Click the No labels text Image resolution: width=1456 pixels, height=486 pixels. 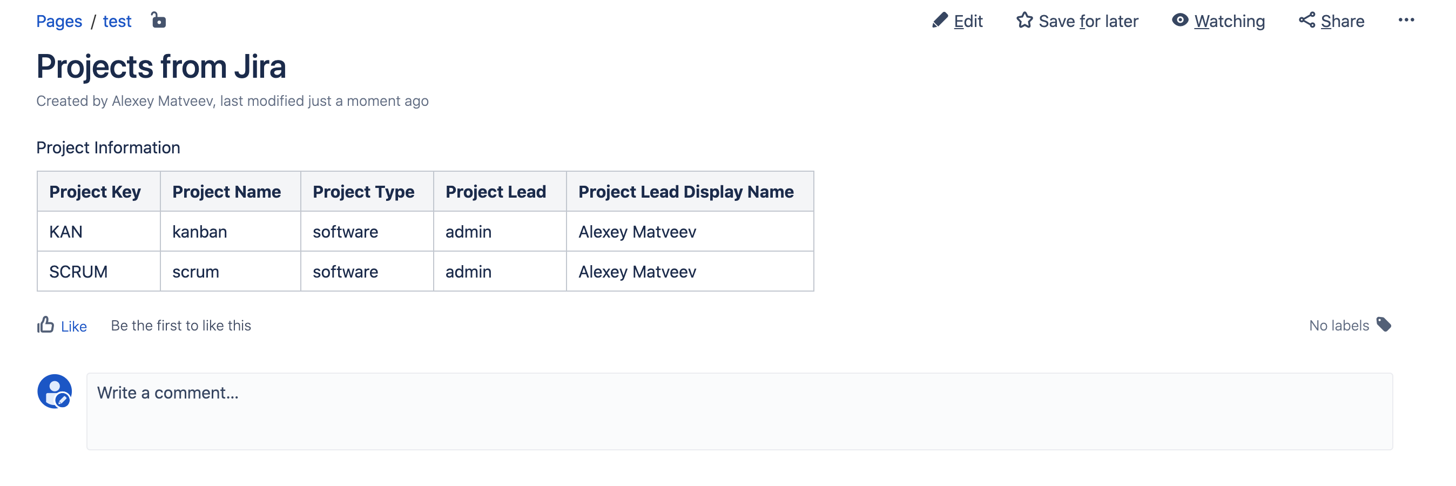(1339, 326)
